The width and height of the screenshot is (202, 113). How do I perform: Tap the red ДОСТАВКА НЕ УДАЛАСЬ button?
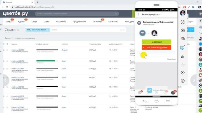point(157,47)
